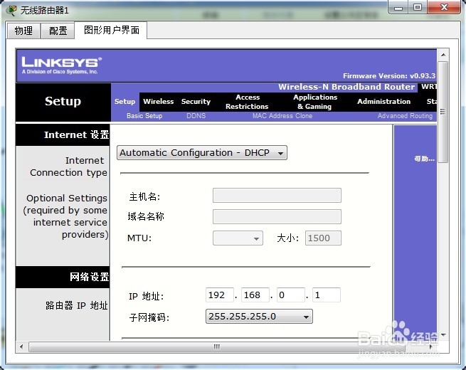Switch to the 物理 tab
The height and width of the screenshot is (370, 466).
click(x=23, y=31)
